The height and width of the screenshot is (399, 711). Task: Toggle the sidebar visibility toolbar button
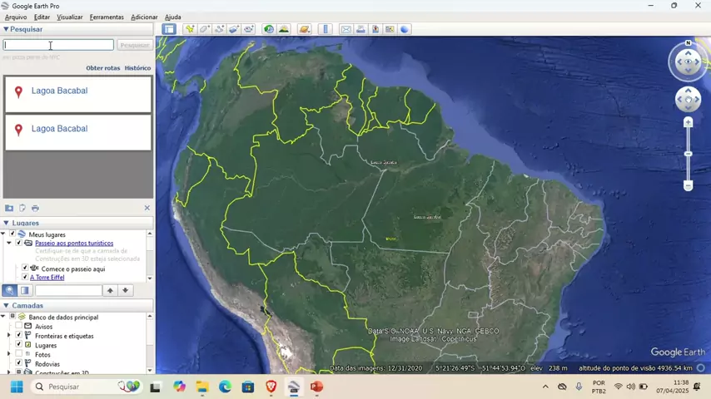click(x=169, y=29)
